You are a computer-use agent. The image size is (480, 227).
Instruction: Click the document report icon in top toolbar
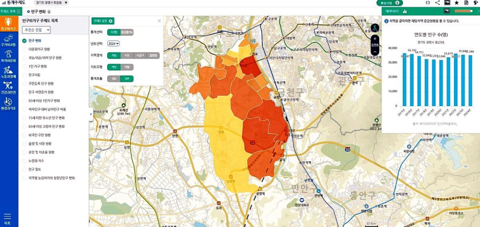click(x=466, y=2)
